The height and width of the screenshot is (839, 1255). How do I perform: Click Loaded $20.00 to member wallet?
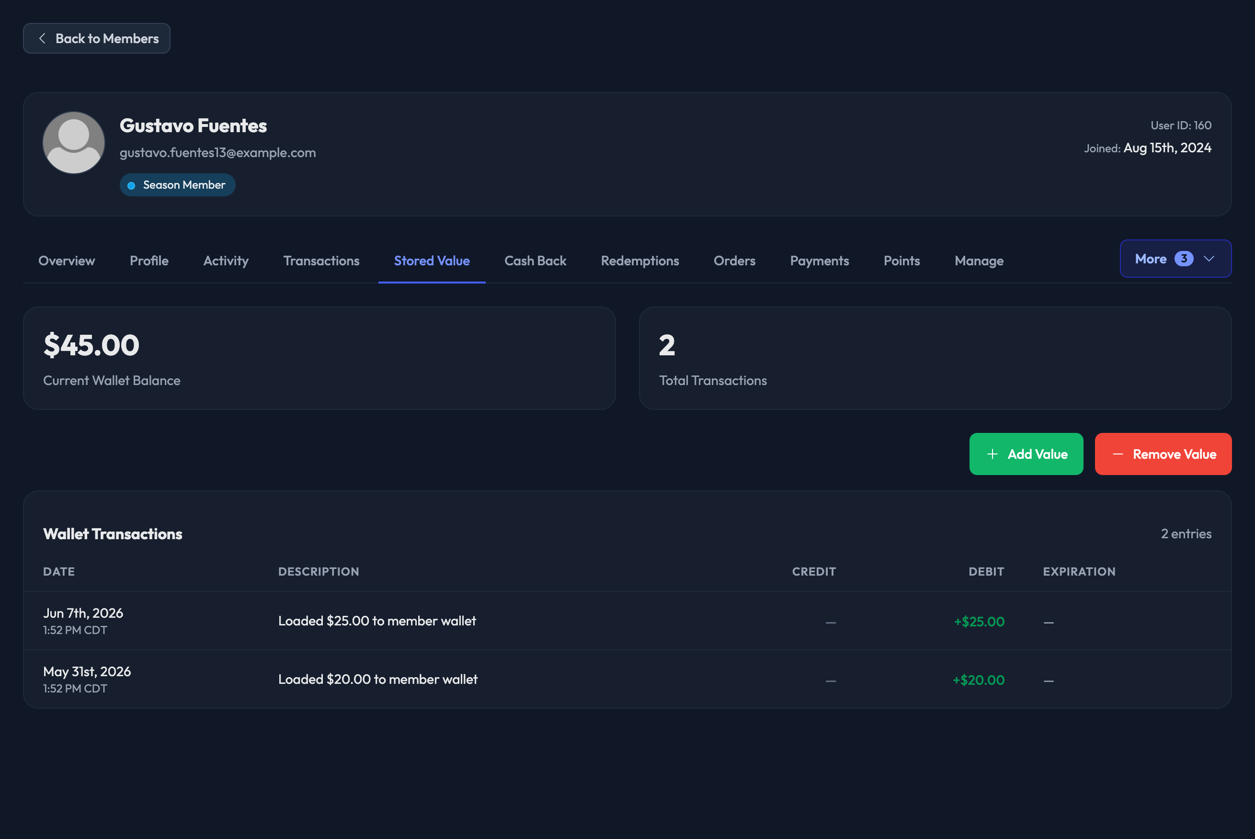[378, 680]
